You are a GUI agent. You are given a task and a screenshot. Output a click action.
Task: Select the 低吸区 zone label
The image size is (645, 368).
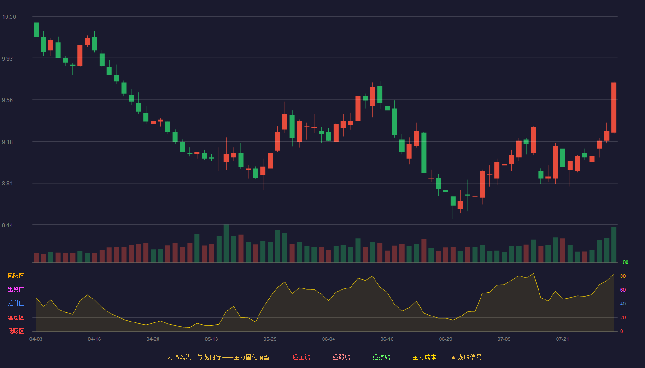(16, 331)
